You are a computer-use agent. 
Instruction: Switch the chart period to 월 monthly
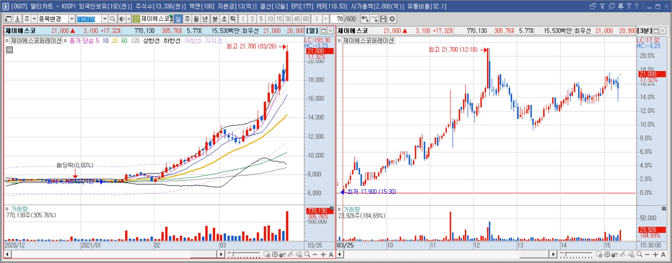click(x=196, y=19)
